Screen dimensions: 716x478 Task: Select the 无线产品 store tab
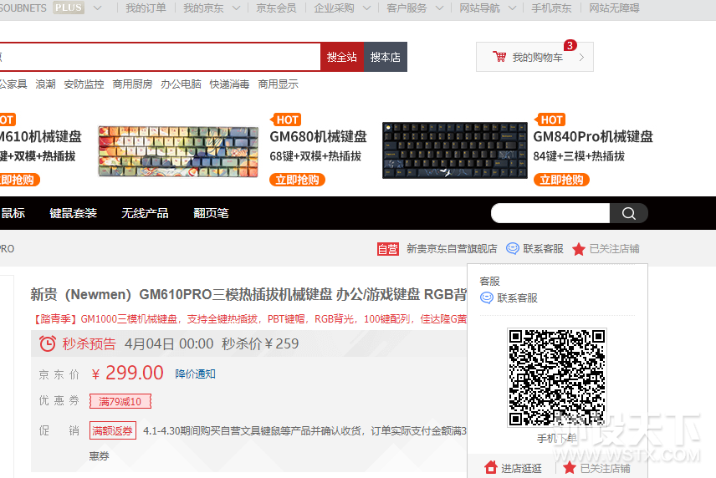point(145,213)
